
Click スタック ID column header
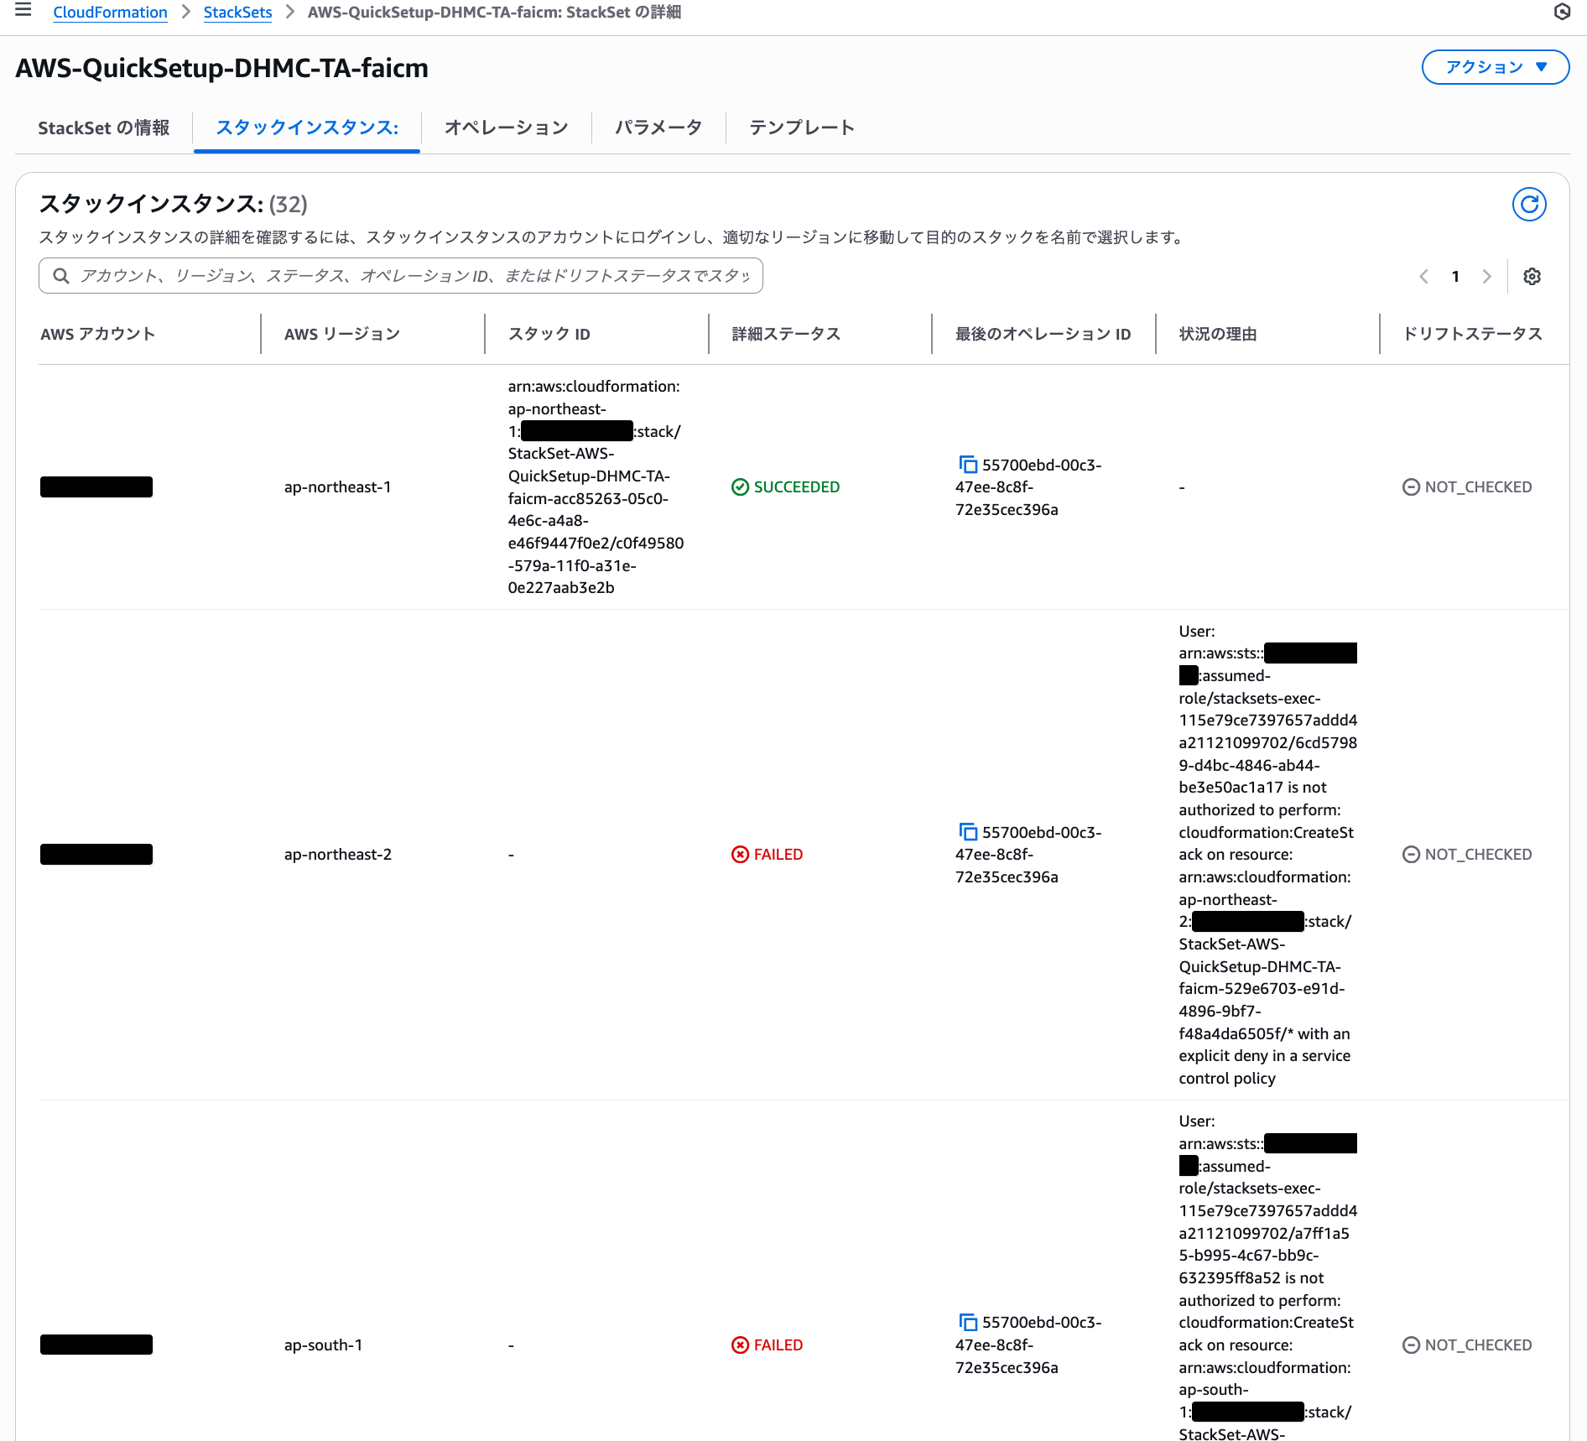tap(549, 334)
